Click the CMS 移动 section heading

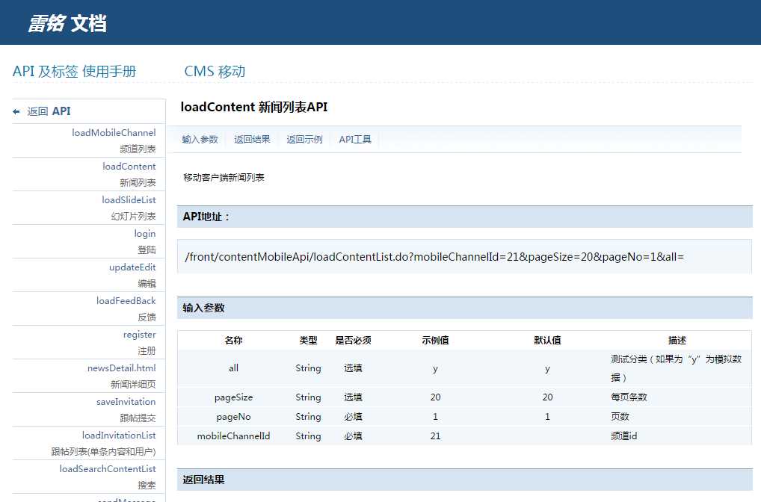coord(215,71)
